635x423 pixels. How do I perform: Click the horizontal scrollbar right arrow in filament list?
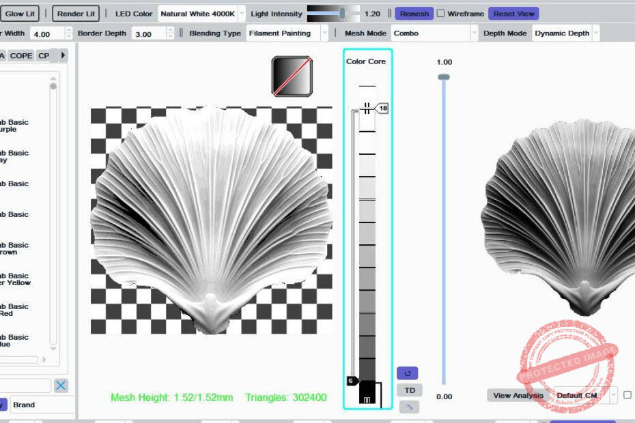[x=44, y=360]
